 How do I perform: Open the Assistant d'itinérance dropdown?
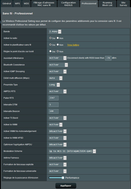pyautogui.click(x=57, y=58)
